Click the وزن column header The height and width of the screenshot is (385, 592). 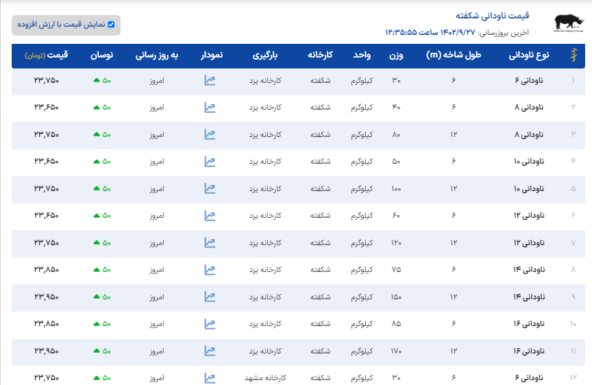click(397, 55)
